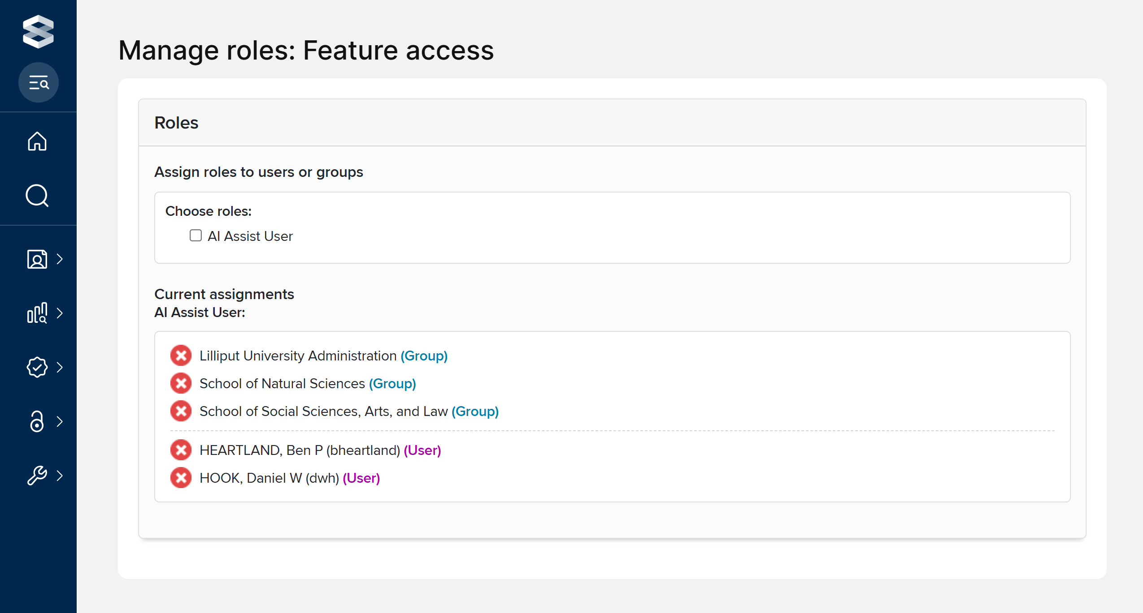
Task: Click the verified badge sidebar icon
Action: click(x=37, y=367)
